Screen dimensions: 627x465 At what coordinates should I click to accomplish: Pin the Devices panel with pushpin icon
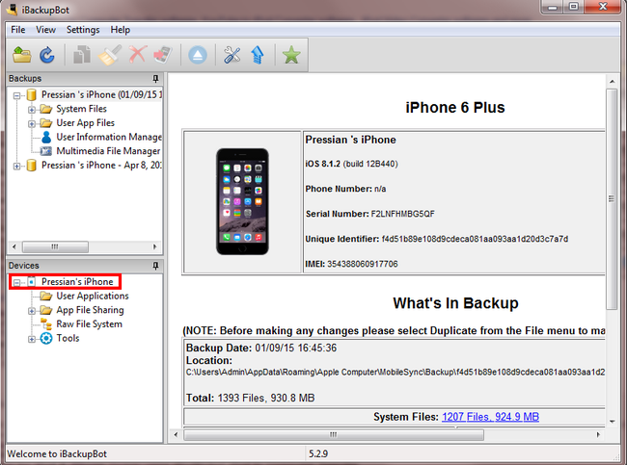pyautogui.click(x=155, y=266)
